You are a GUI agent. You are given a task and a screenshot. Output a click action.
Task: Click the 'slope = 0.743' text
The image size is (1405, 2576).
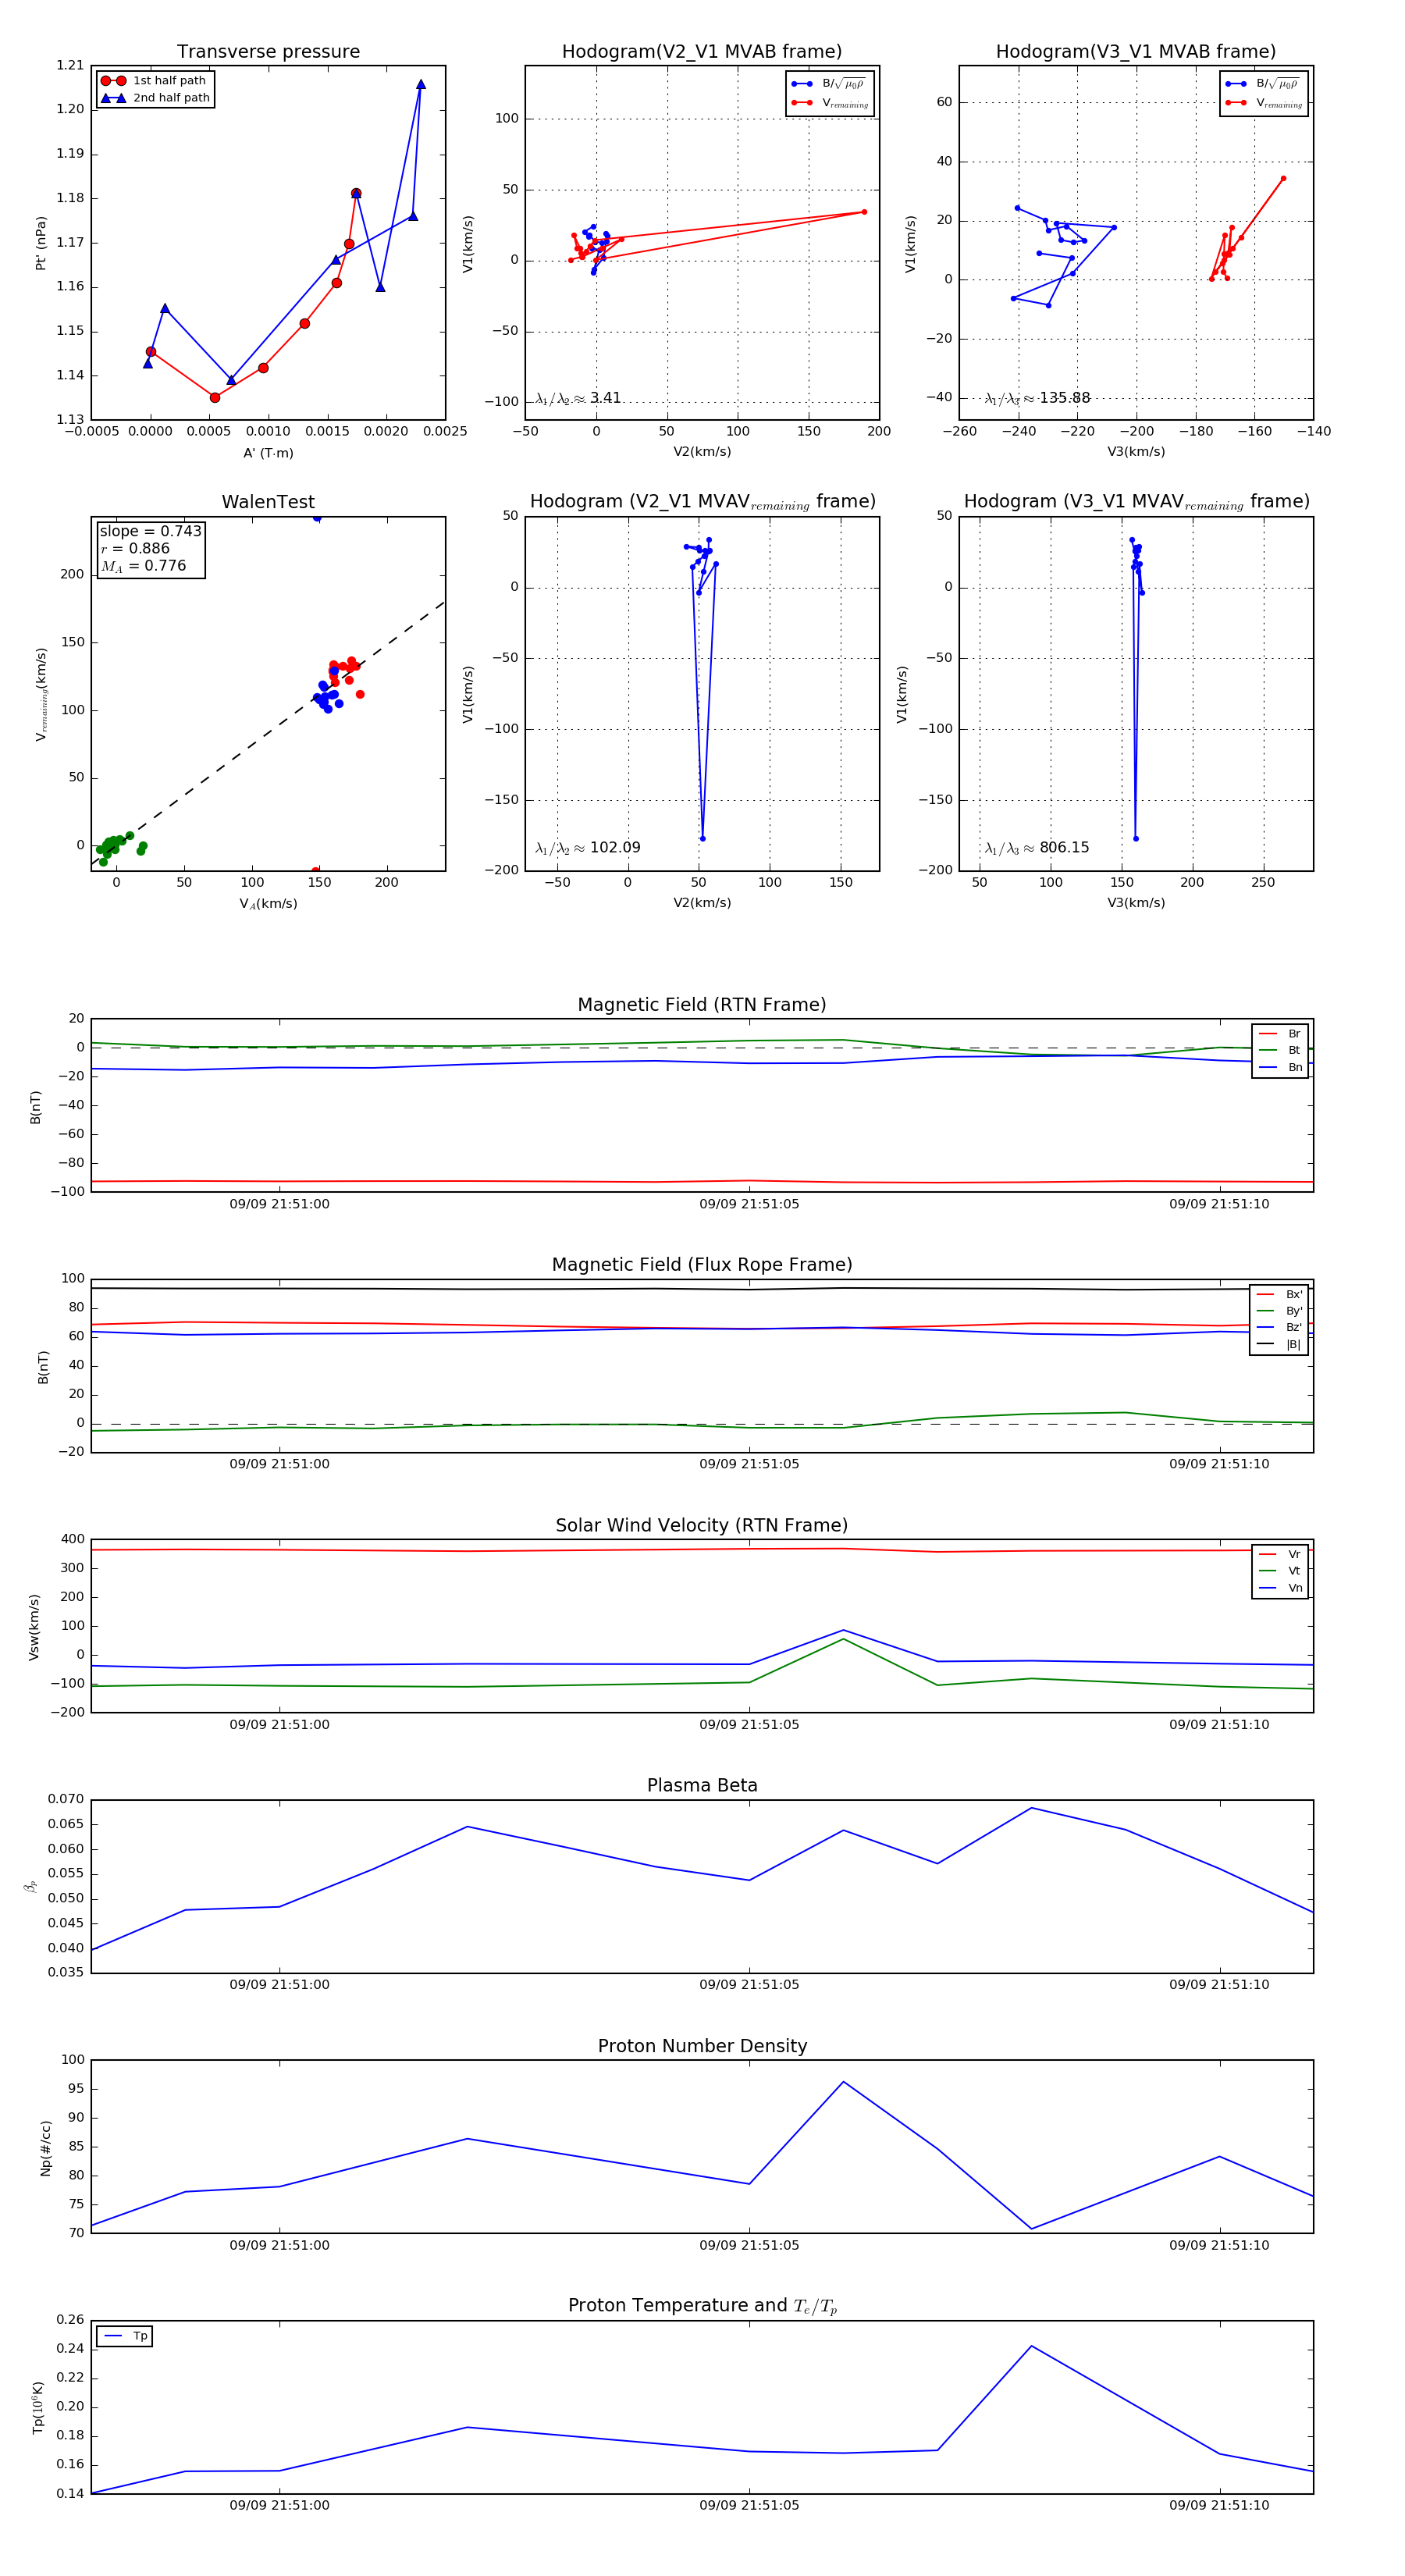150,531
